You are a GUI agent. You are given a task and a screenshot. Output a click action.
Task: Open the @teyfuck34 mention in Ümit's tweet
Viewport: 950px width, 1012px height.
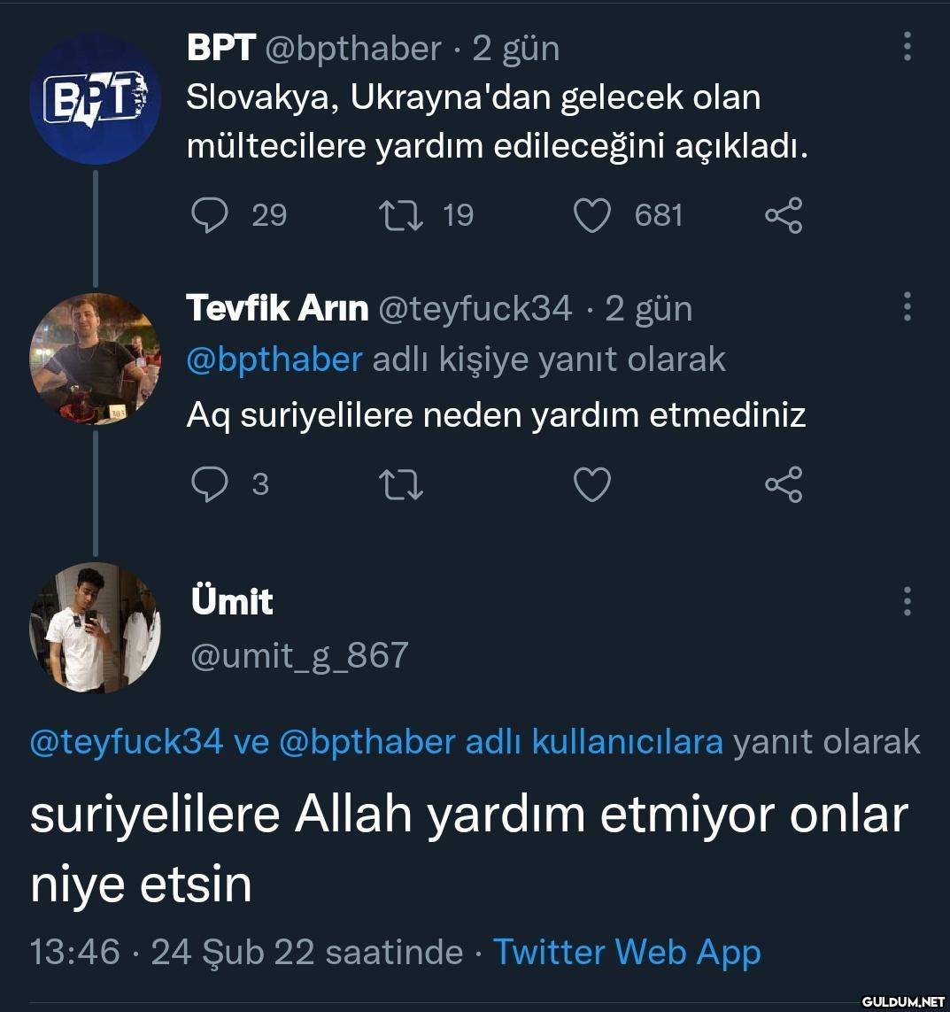pos(126,741)
